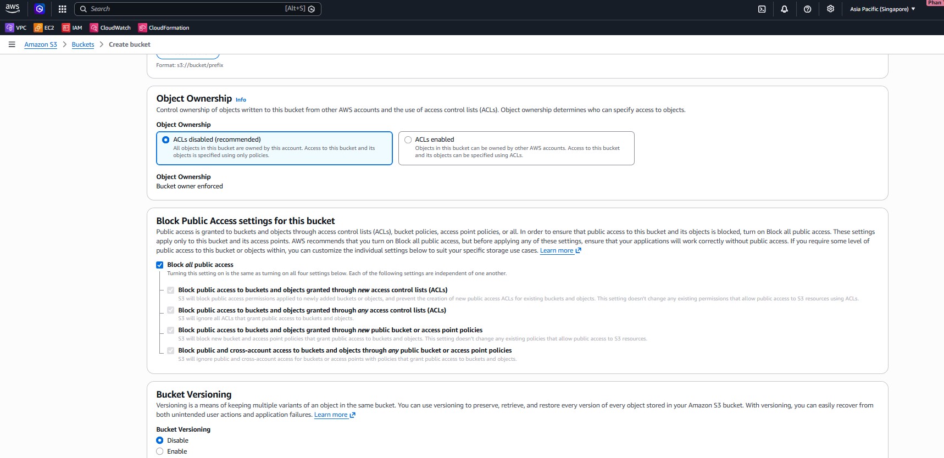Open the Object Ownership Info link
The width and height of the screenshot is (944, 458).
click(x=241, y=100)
